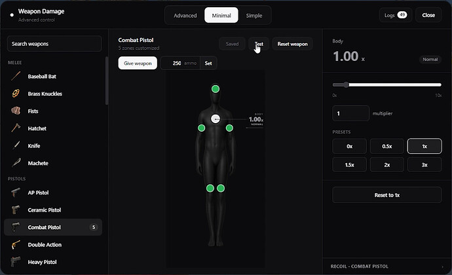
Task: Click the PISTOLS category header
Action: 17,179
